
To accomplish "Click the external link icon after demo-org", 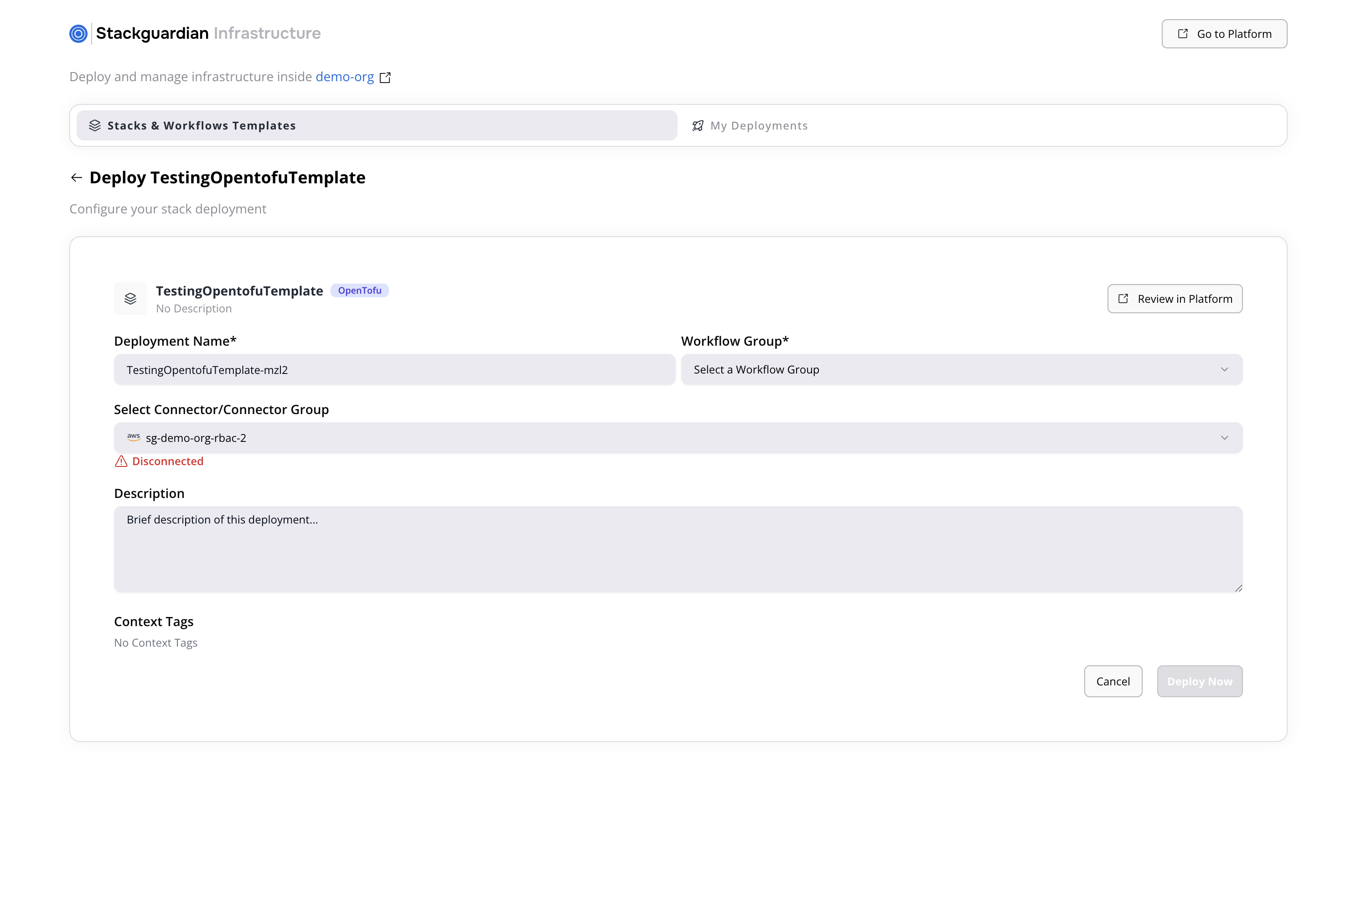I will tap(385, 78).
